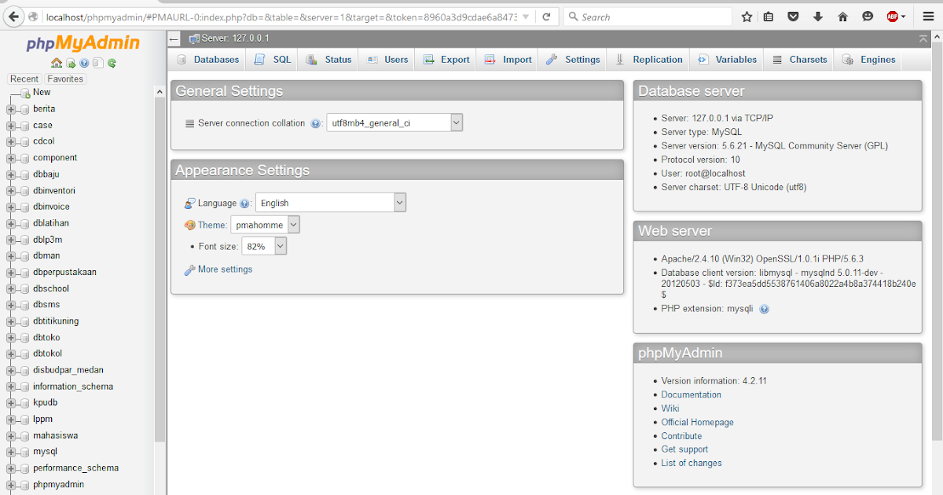Open the Import tab

(508, 60)
